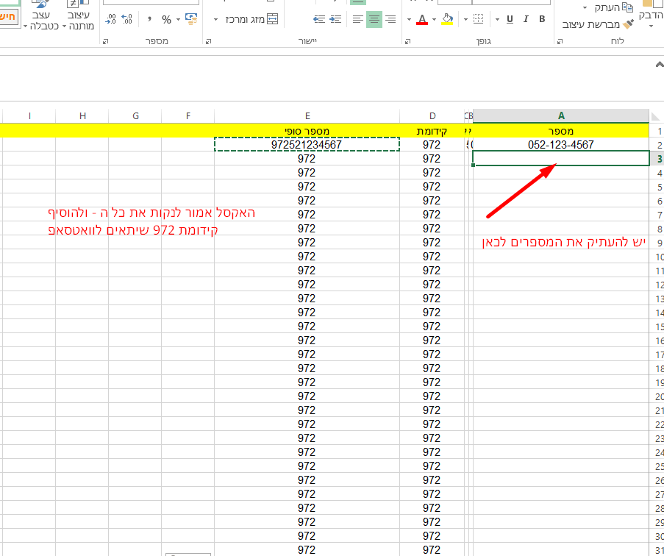
Task: Click the Comma Style icon
Action: point(149,19)
